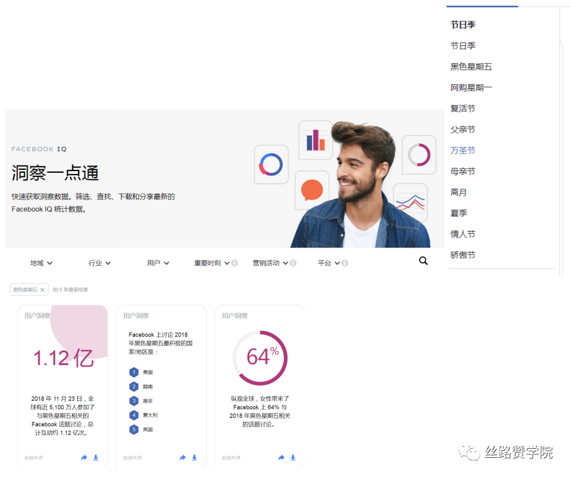The height and width of the screenshot is (477, 571).
Task: Click the 的 6 条搜索结果 results count
Action: click(70, 290)
